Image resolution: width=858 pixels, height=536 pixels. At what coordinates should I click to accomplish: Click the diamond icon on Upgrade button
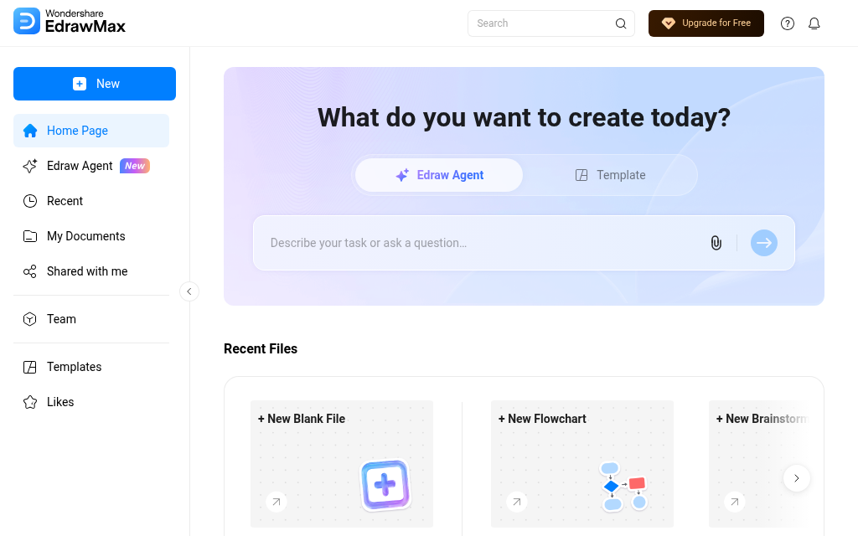click(668, 23)
